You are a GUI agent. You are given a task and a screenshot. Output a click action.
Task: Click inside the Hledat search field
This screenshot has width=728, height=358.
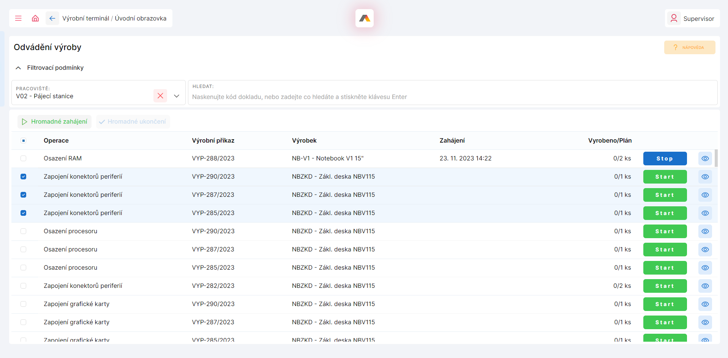coord(342,97)
